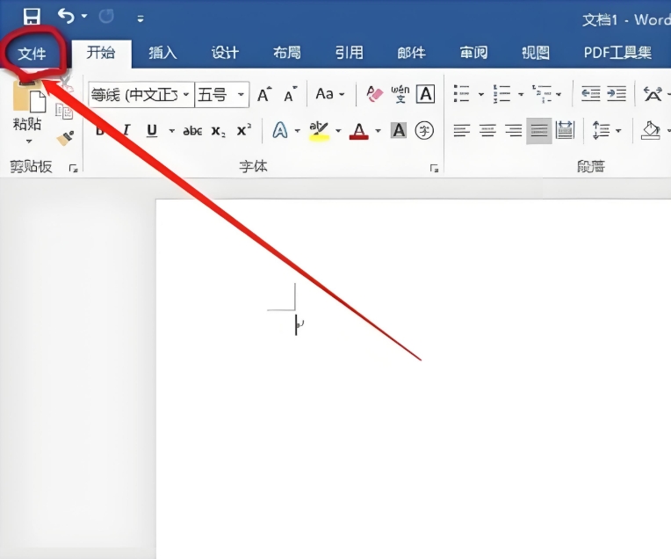Clear all formatting with eraser icon
The image size is (671, 559).
click(374, 94)
